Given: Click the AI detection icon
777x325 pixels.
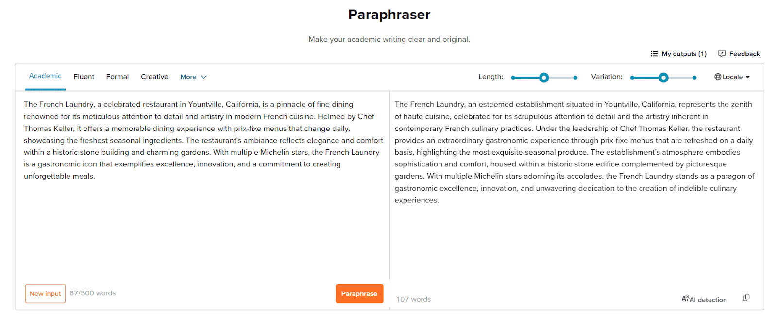Looking at the screenshot, I should [685, 299].
